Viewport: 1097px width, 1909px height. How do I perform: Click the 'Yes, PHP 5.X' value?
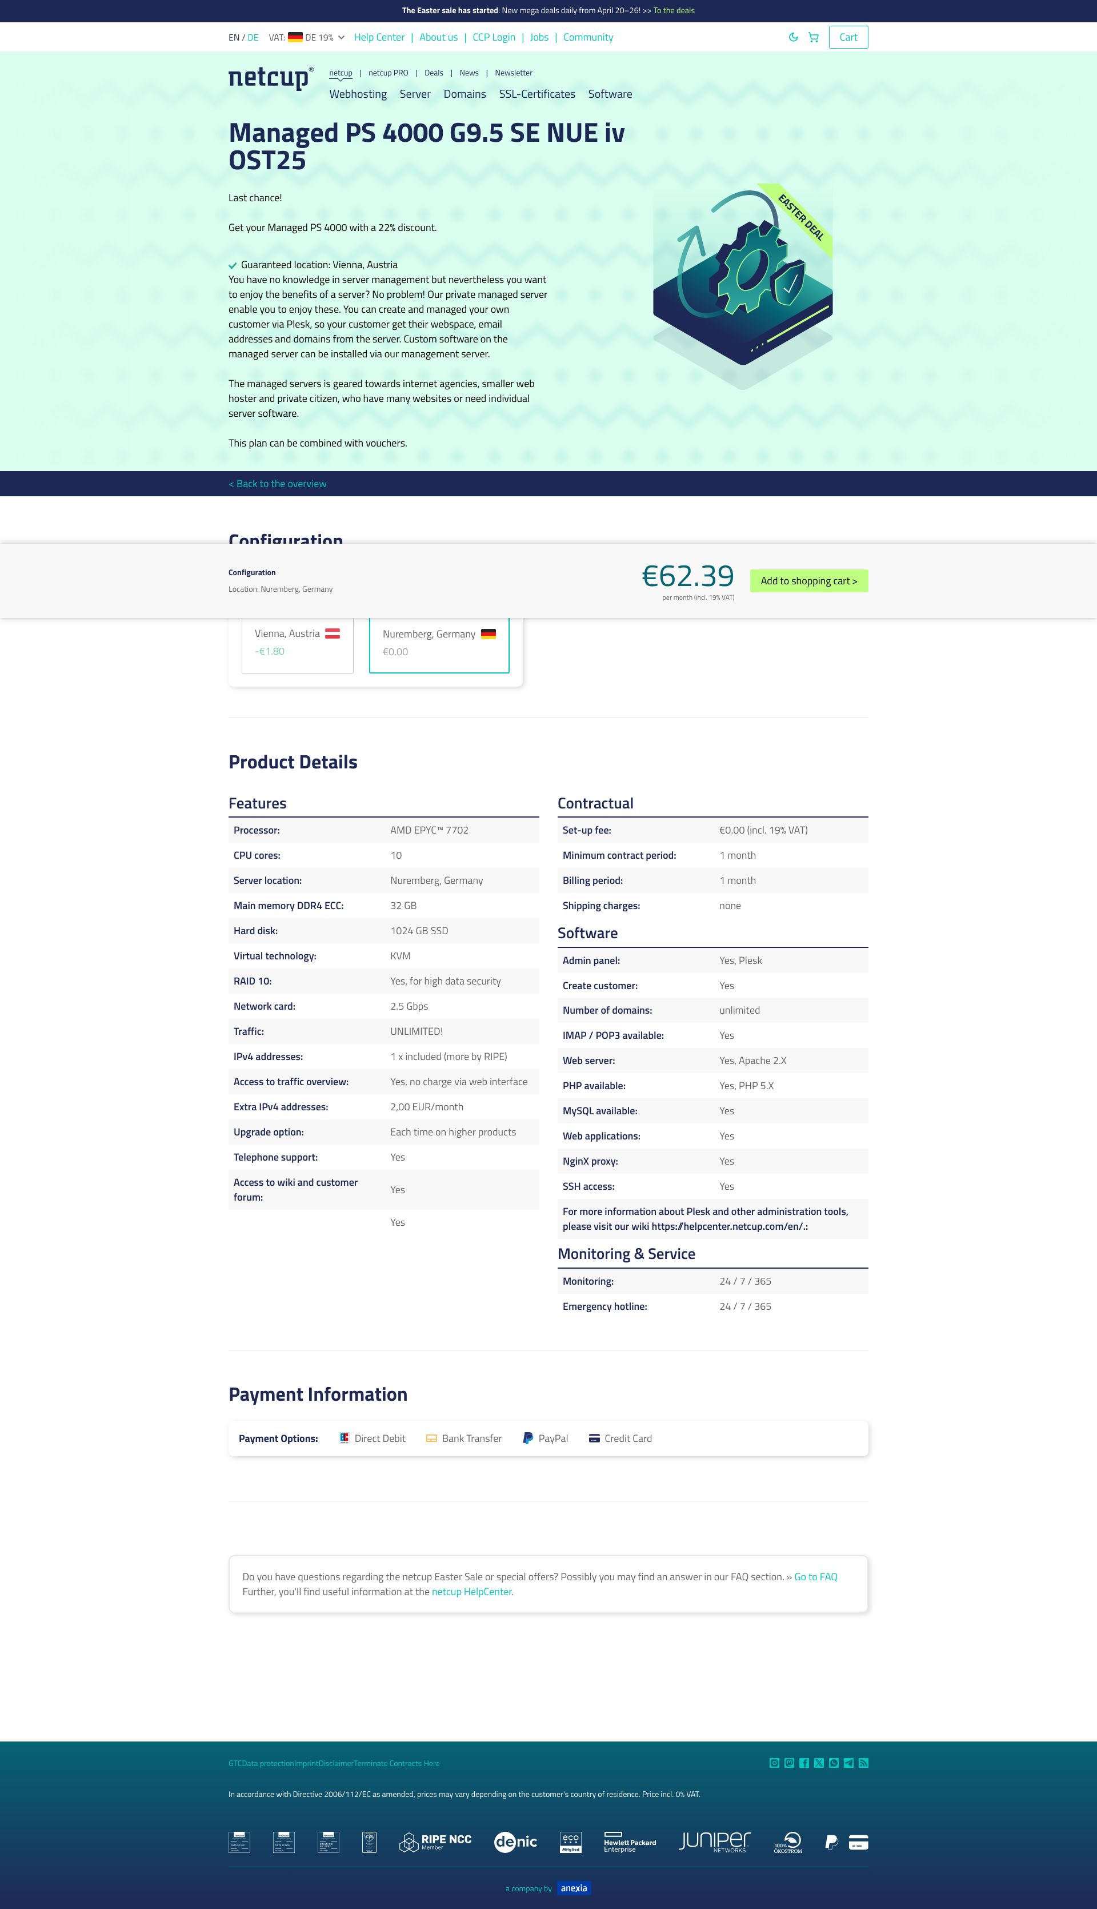(747, 1086)
